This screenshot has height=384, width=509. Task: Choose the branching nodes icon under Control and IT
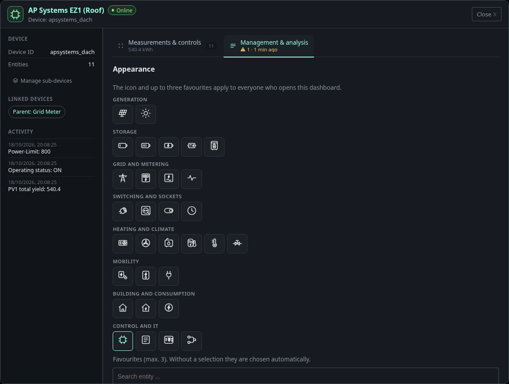point(191,341)
